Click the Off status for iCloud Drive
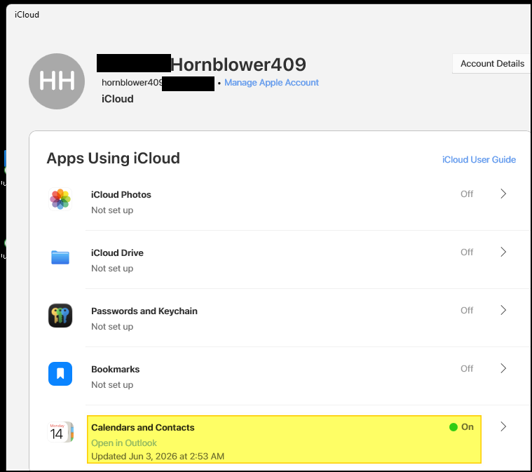Screen dimensions: 532x472 click(467, 252)
